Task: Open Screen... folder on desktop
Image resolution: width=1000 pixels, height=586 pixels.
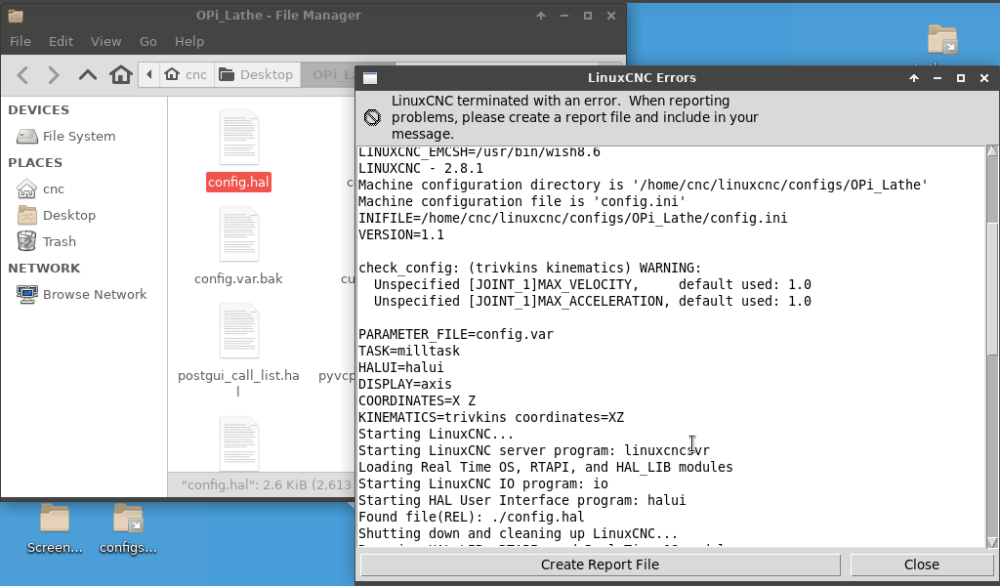Action: tap(55, 529)
